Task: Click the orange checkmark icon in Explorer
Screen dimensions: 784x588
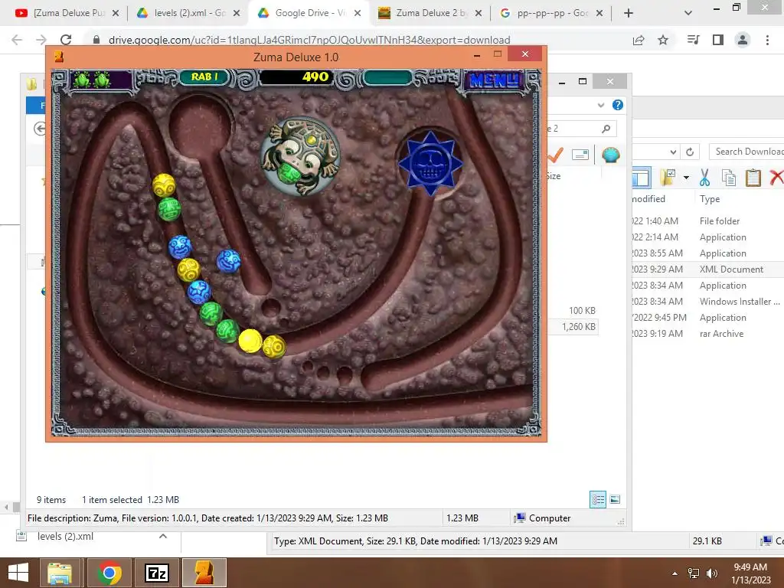Action: coord(556,155)
